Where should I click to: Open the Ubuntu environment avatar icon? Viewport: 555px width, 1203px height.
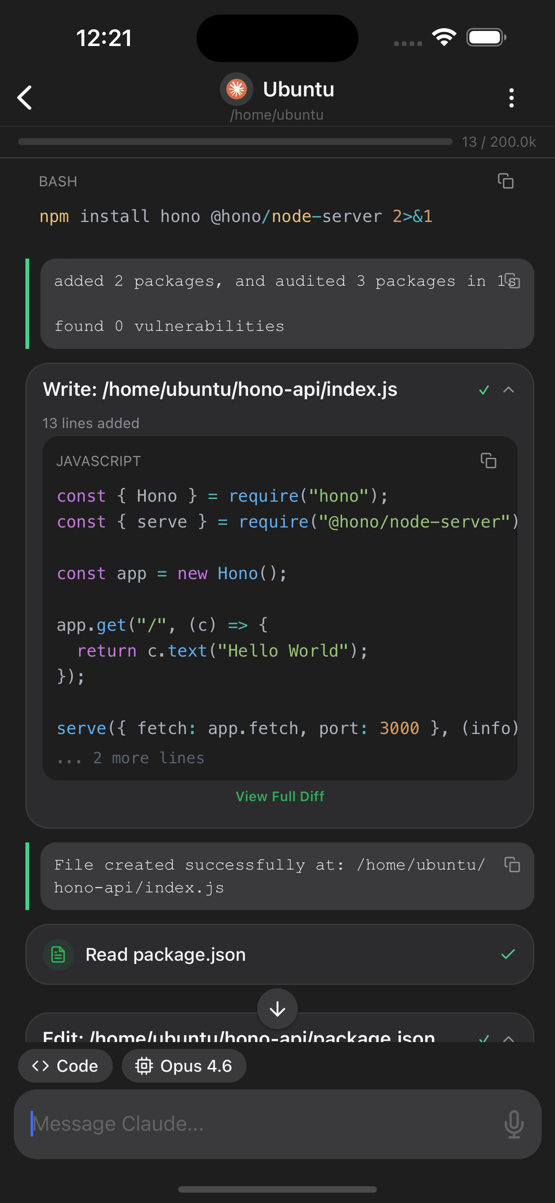coord(236,89)
